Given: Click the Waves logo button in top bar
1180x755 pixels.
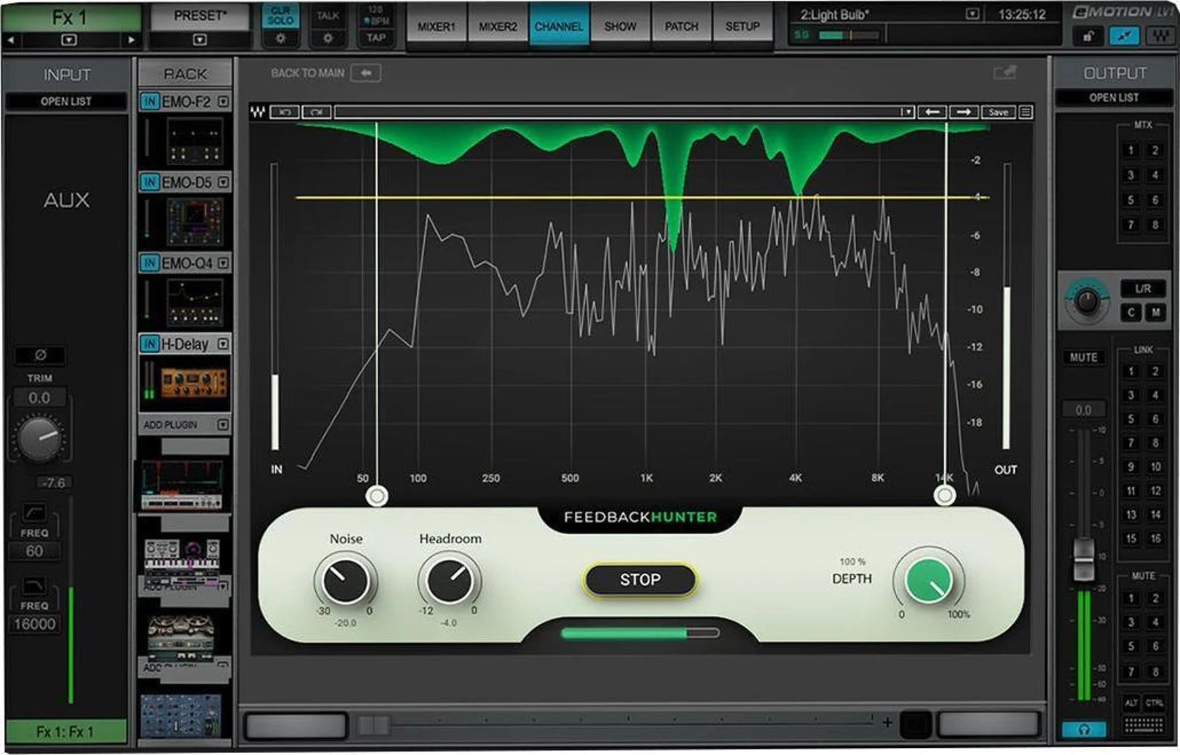Looking at the screenshot, I should (x=1160, y=36).
